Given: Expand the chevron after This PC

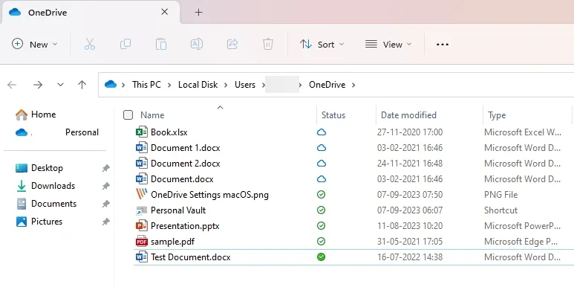Looking at the screenshot, I should click(169, 85).
